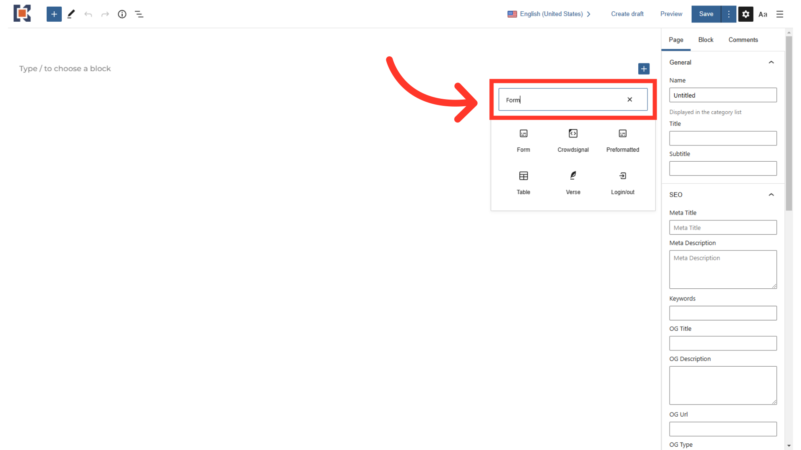Click the redo arrow icon

[x=105, y=14]
